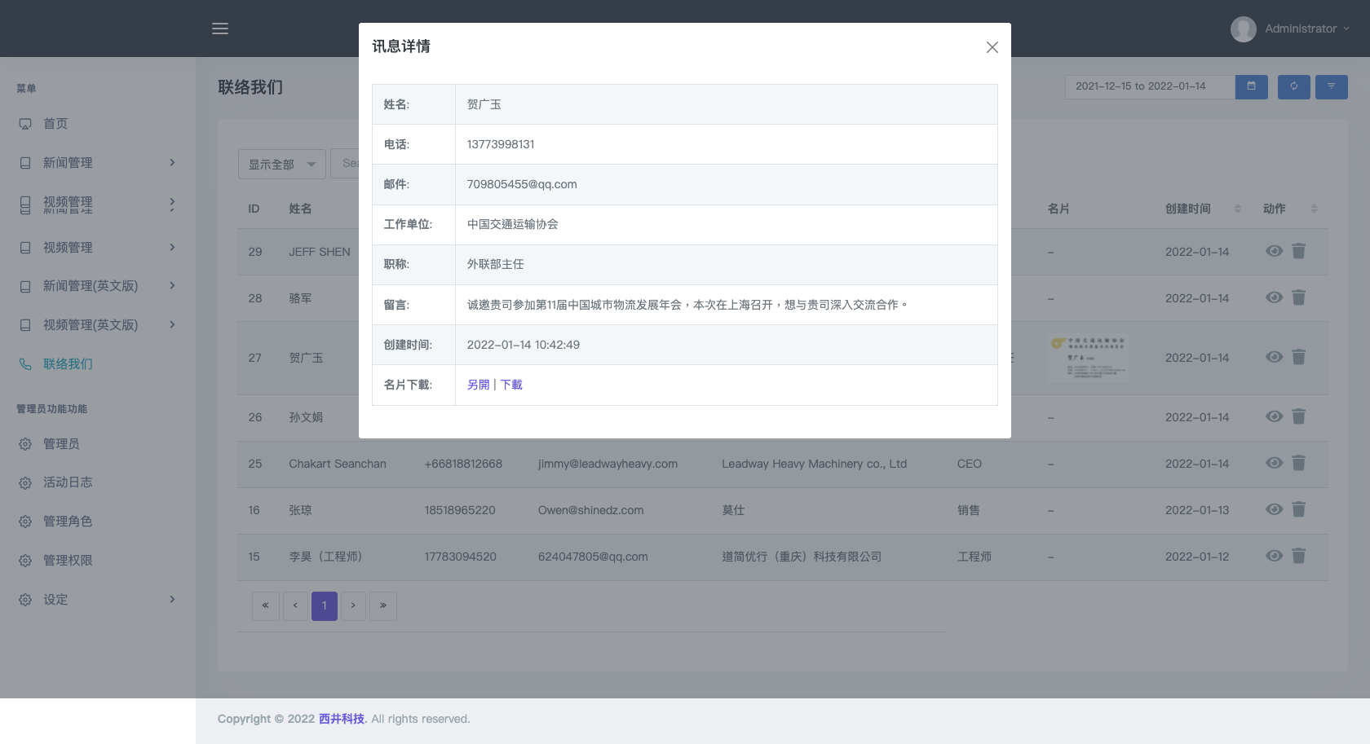Close the 讯息详情 dialog
1370x744 pixels.
(x=992, y=47)
